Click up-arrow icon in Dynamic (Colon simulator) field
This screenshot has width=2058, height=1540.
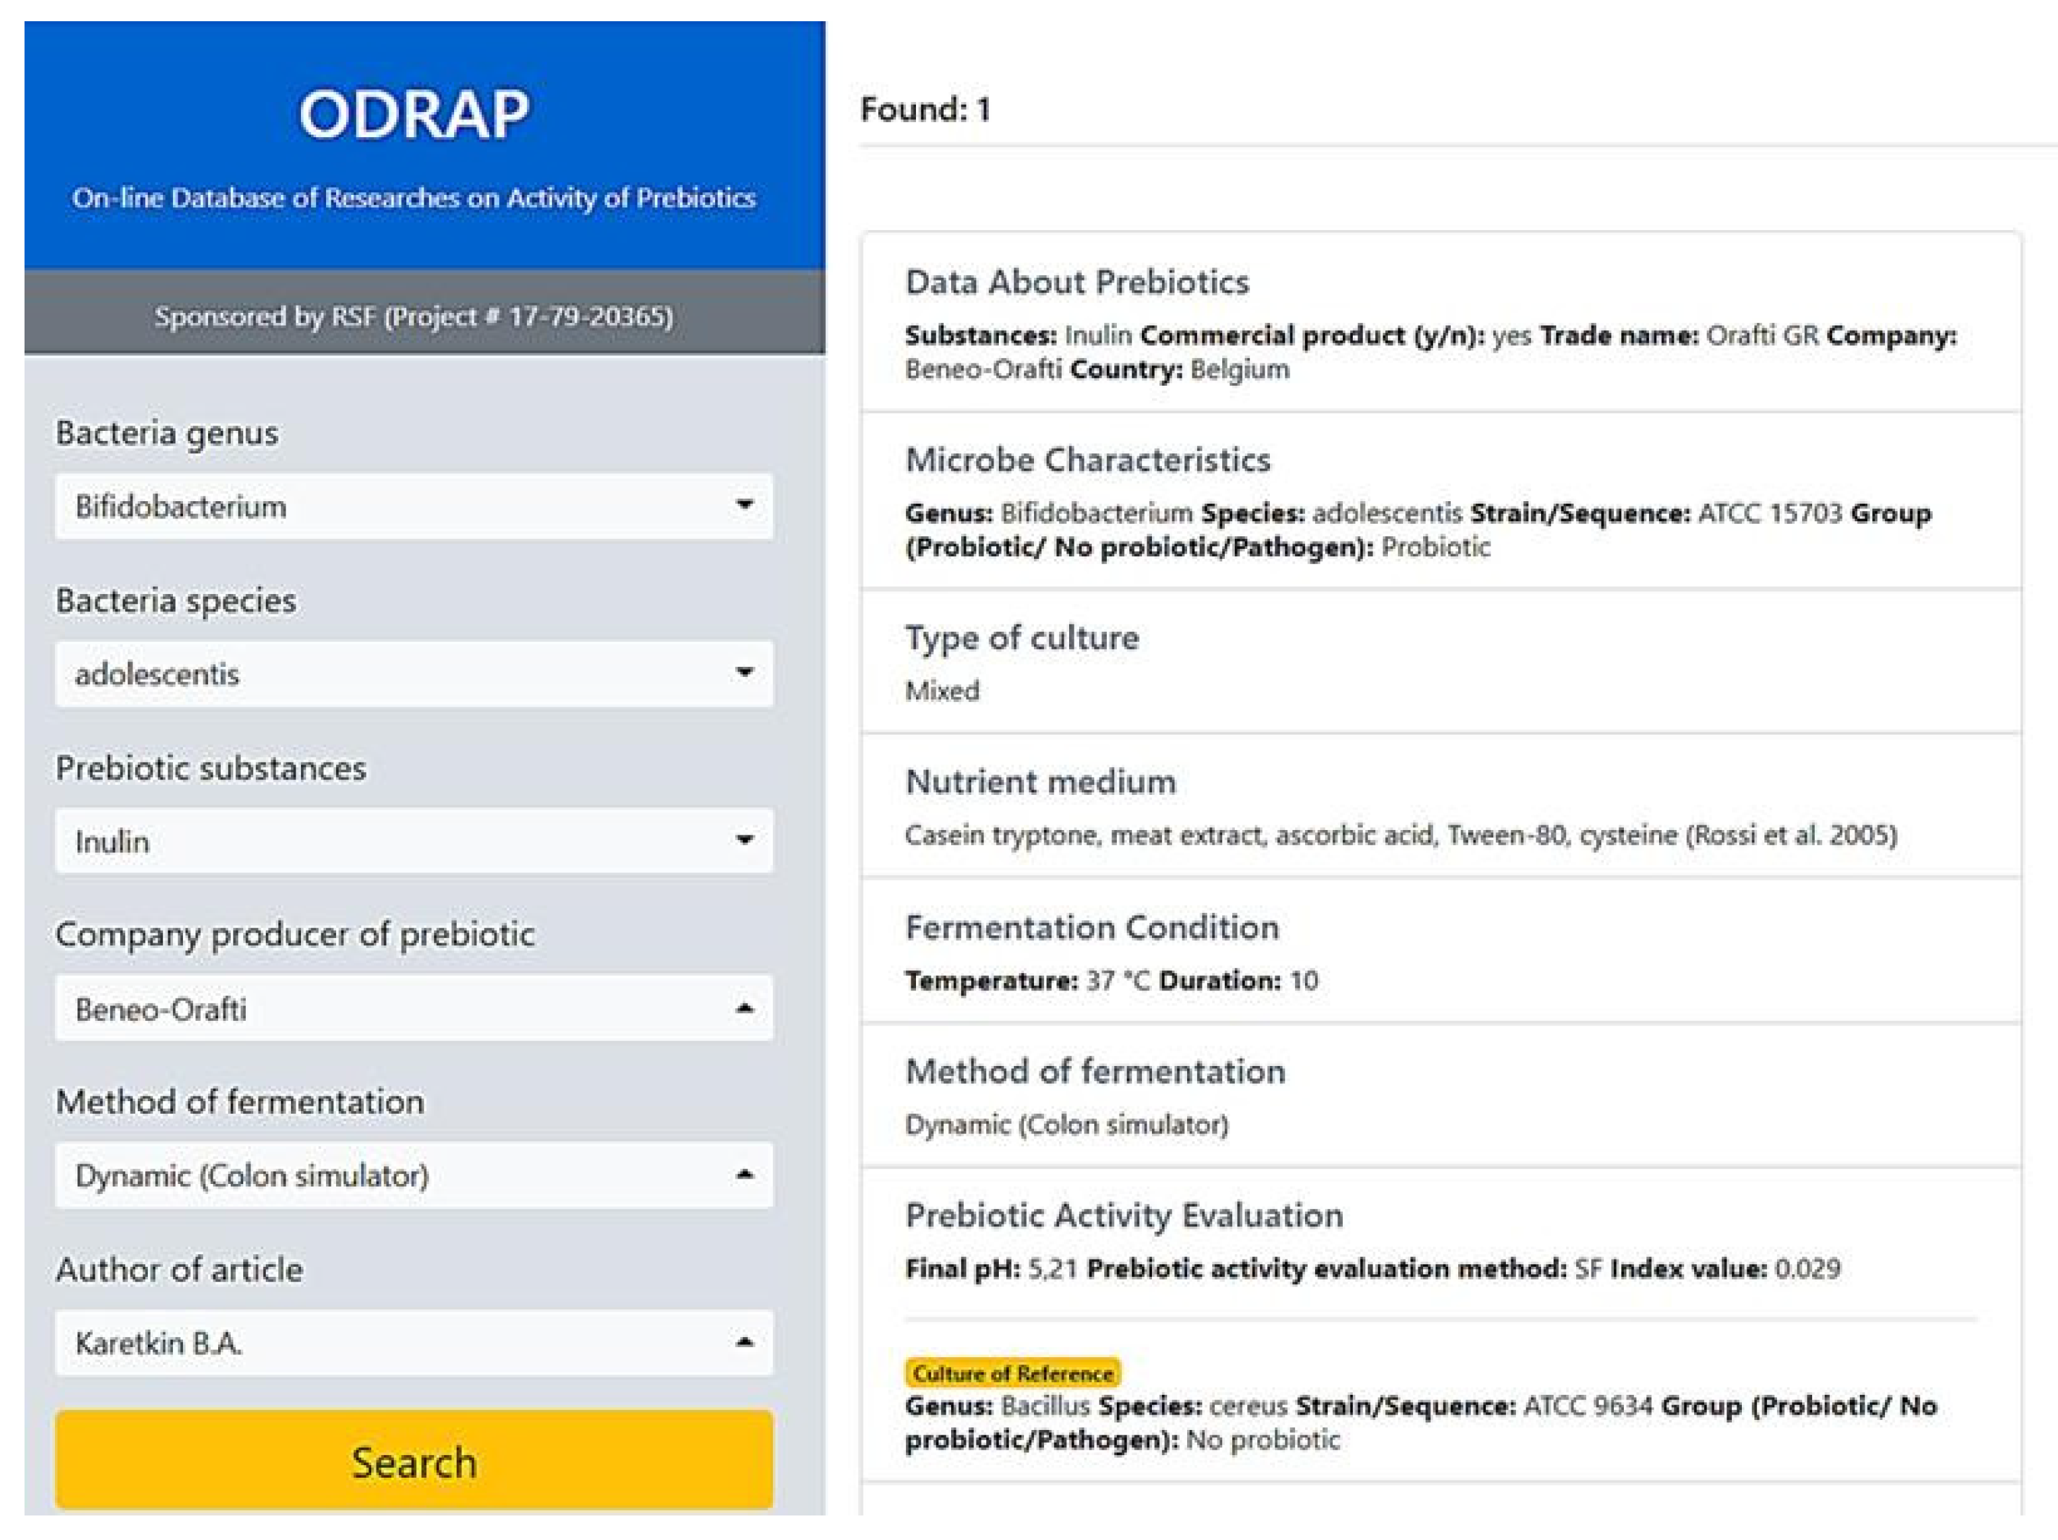click(x=744, y=1174)
